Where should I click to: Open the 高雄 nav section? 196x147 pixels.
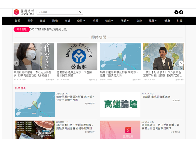pyautogui.click(x=67, y=21)
